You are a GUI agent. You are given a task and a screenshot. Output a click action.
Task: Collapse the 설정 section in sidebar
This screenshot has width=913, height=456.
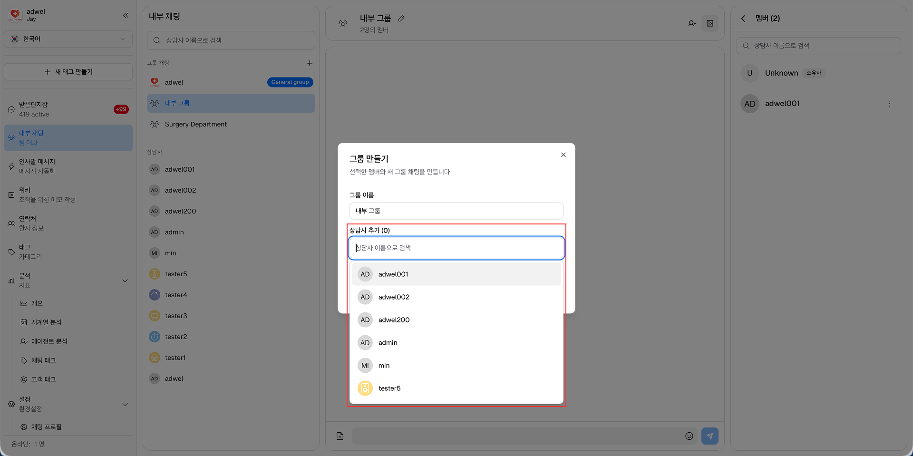click(125, 404)
